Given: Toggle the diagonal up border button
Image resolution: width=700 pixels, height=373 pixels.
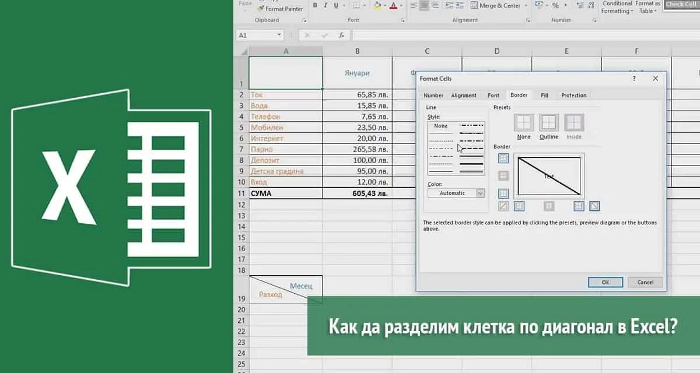Looking at the screenshot, I should (x=503, y=206).
